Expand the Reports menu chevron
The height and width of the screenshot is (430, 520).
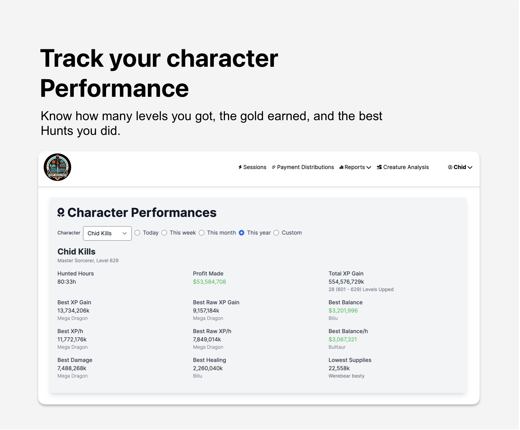coord(369,167)
